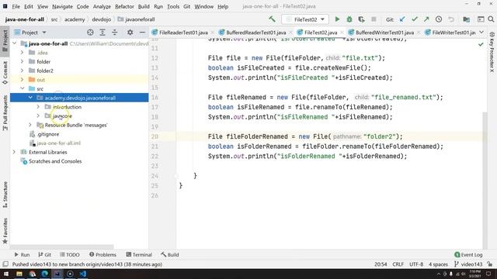
Task: Click the video143 branch widget
Action: tap(468, 264)
